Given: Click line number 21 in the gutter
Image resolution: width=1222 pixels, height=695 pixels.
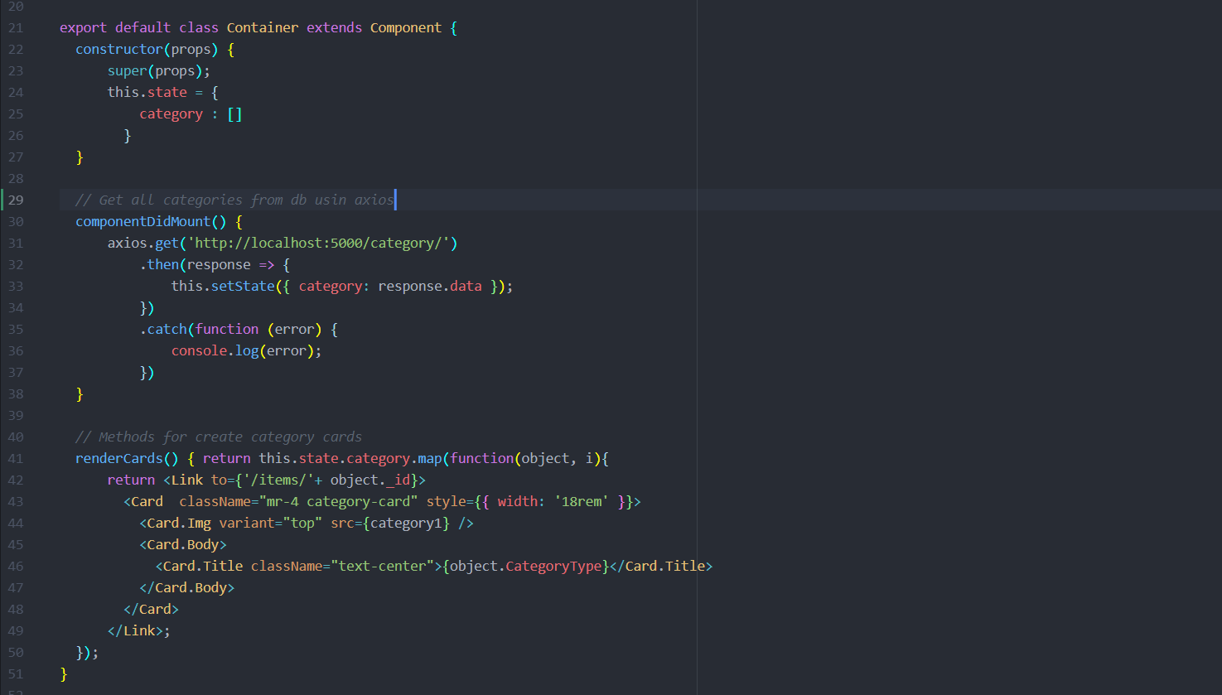Looking at the screenshot, I should (x=16, y=27).
